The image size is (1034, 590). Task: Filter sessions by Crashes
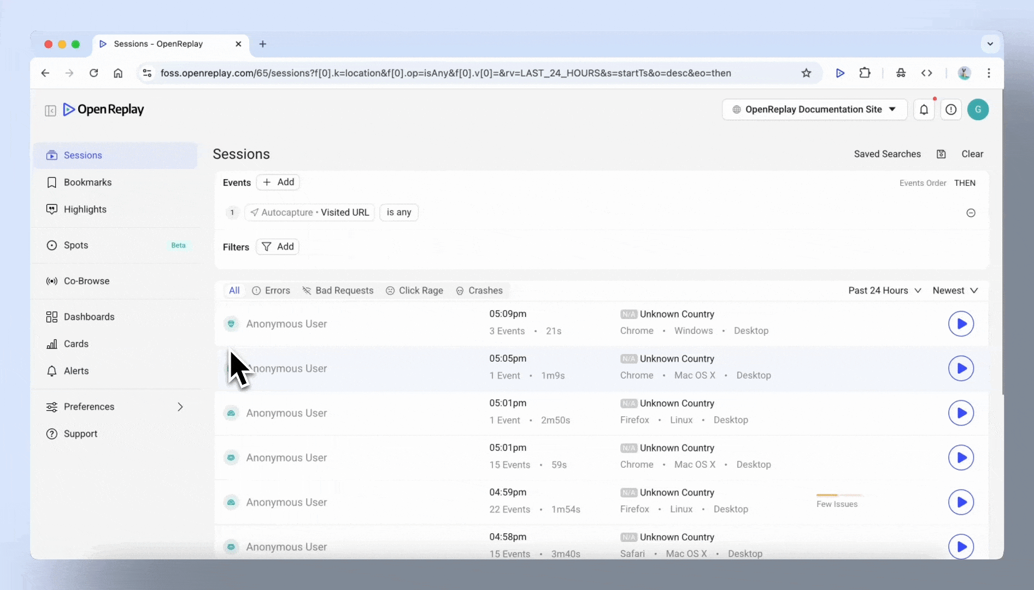click(x=479, y=291)
